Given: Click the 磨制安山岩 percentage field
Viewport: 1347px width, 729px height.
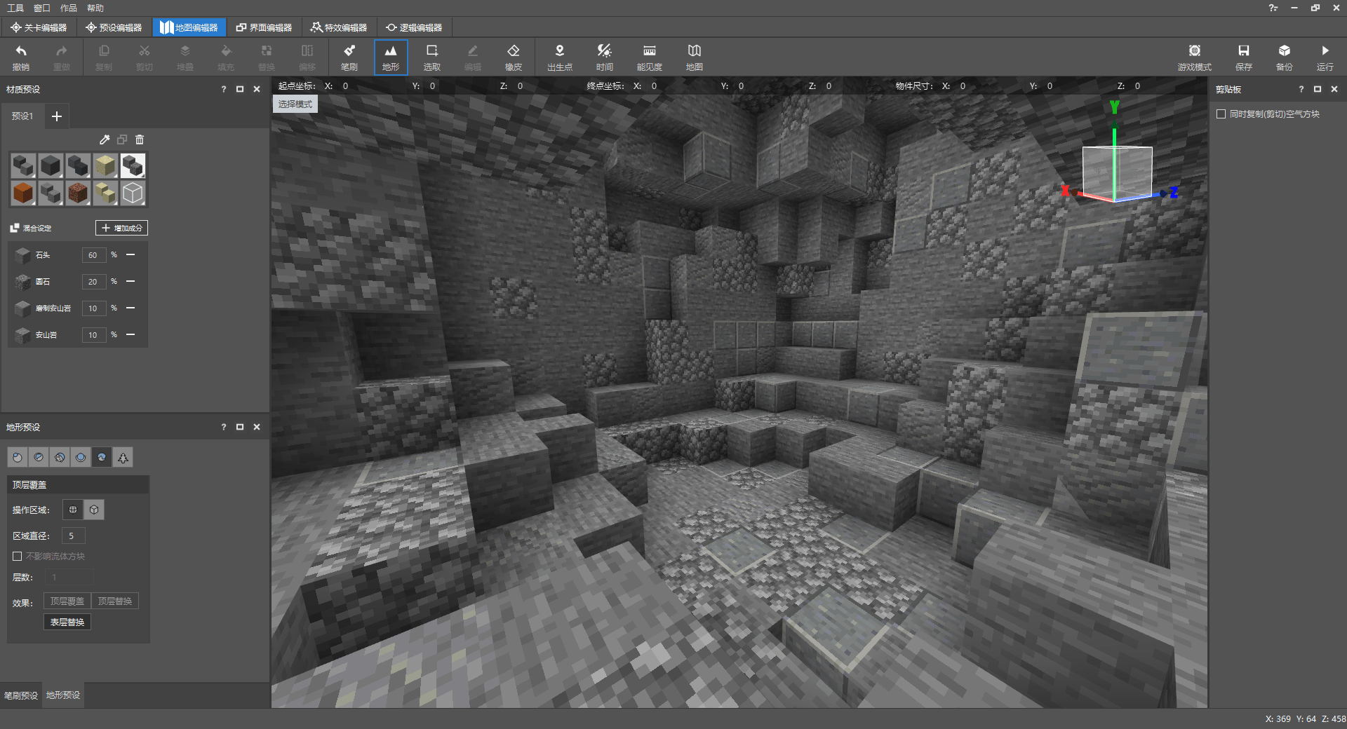Looking at the screenshot, I should [94, 308].
